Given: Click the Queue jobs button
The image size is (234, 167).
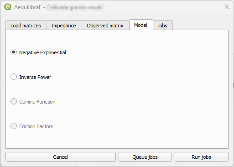Looking at the screenshot, I should tap(145, 157).
